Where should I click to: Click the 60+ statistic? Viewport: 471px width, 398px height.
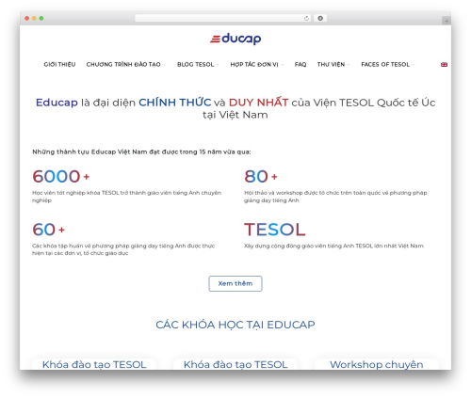click(x=49, y=230)
